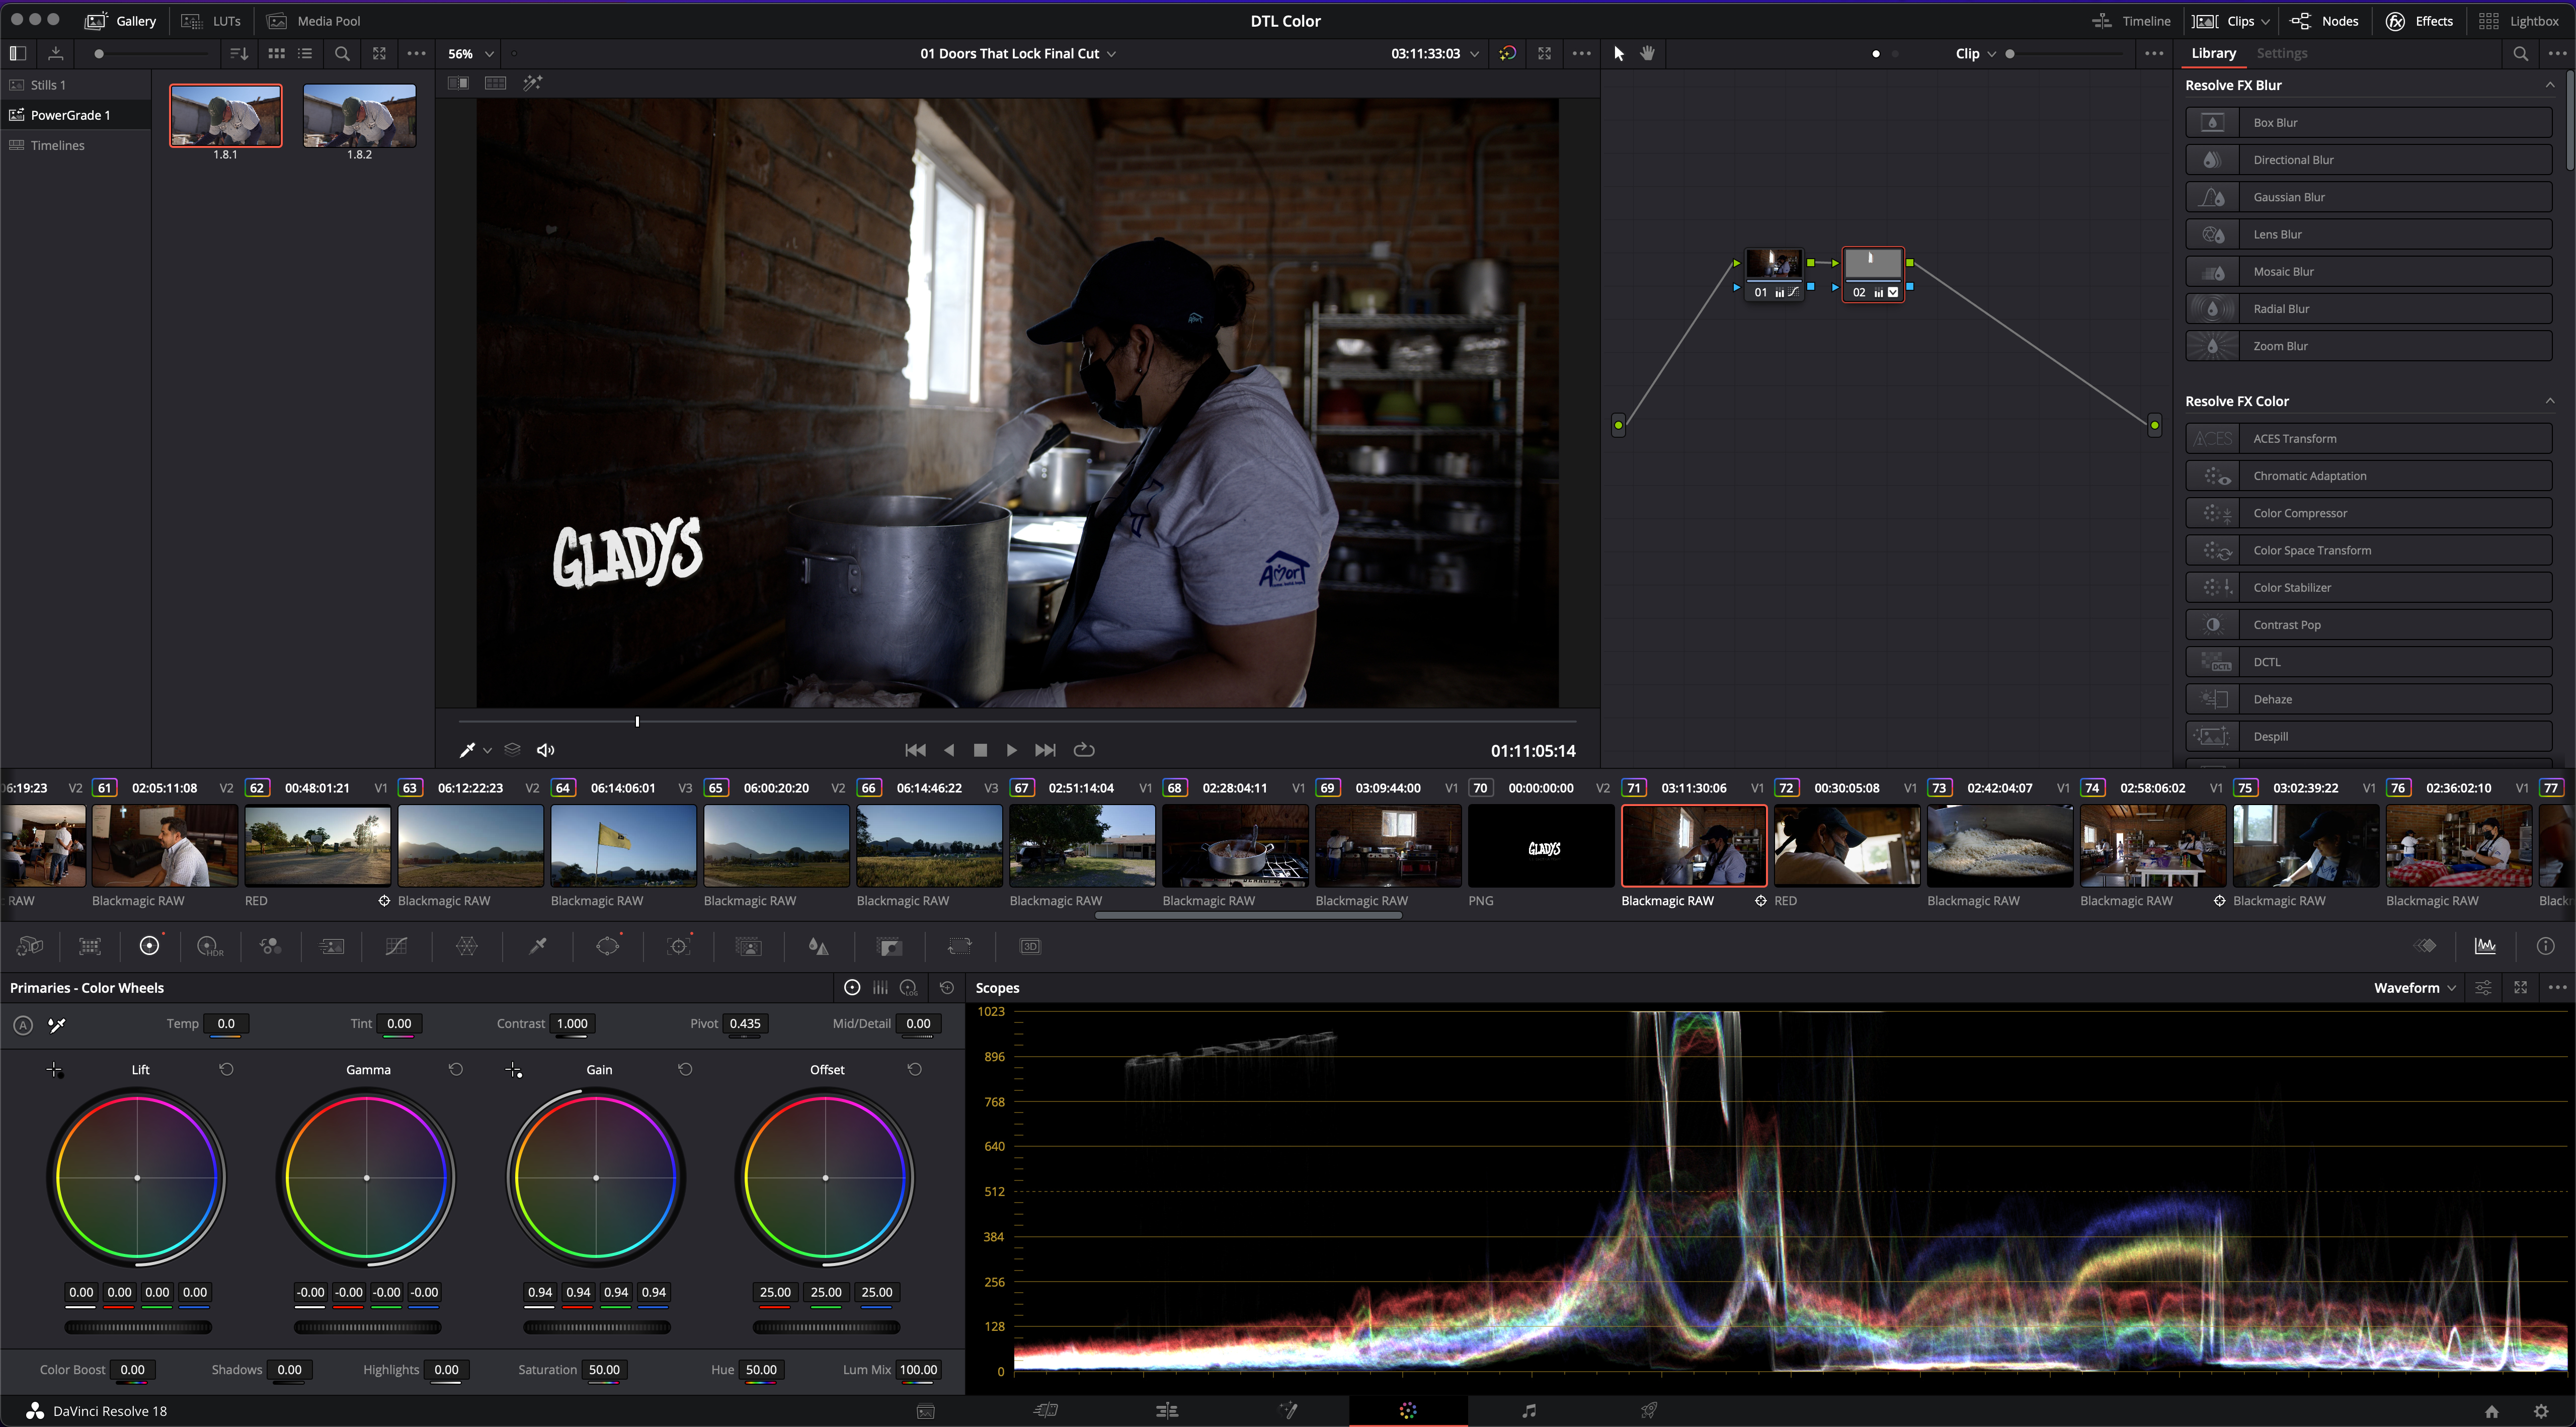Open the Qualifier eyedropper palette
Image resolution: width=2576 pixels, height=1427 pixels.
[538, 946]
